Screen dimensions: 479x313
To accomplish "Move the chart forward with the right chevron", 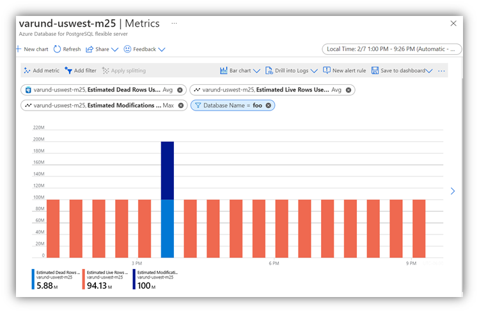I will click(453, 191).
